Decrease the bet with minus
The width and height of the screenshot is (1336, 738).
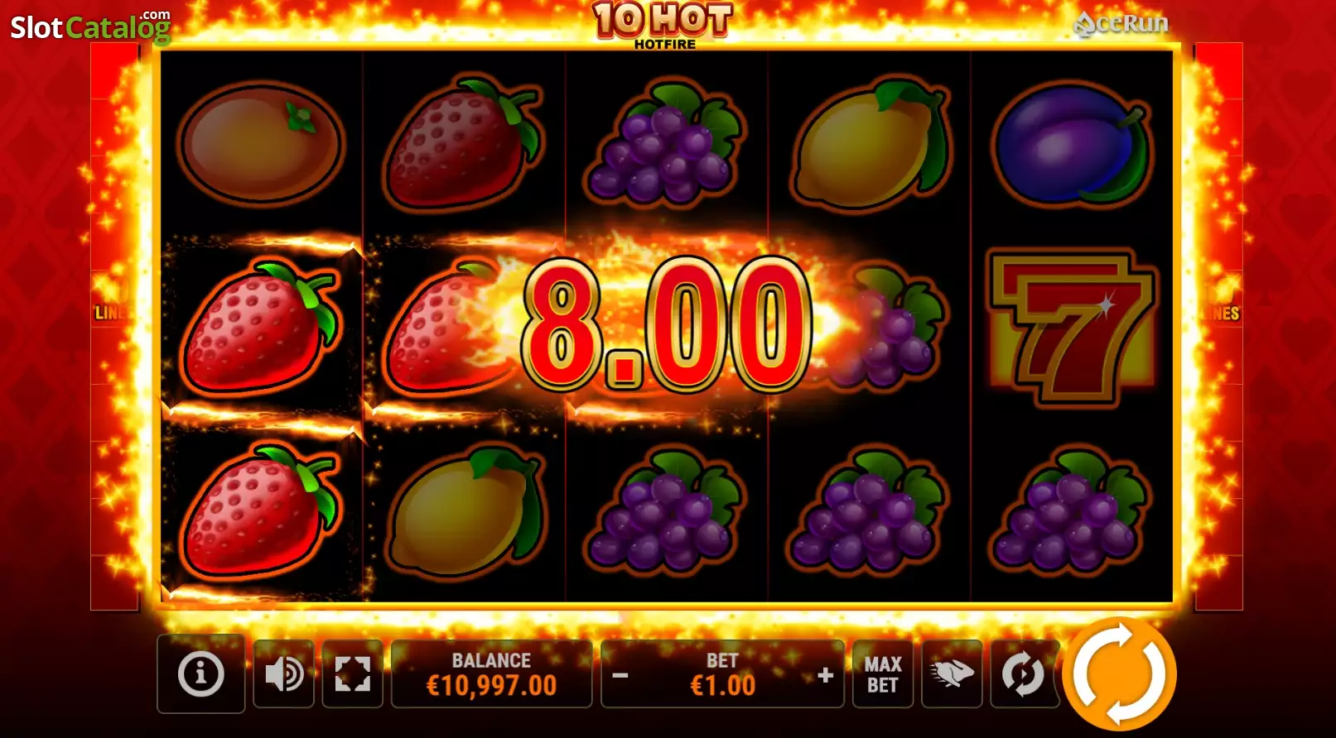[620, 676]
